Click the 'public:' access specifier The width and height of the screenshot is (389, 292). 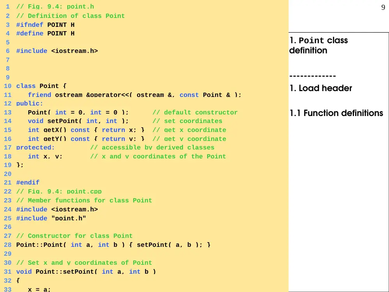pyautogui.click(x=30, y=104)
